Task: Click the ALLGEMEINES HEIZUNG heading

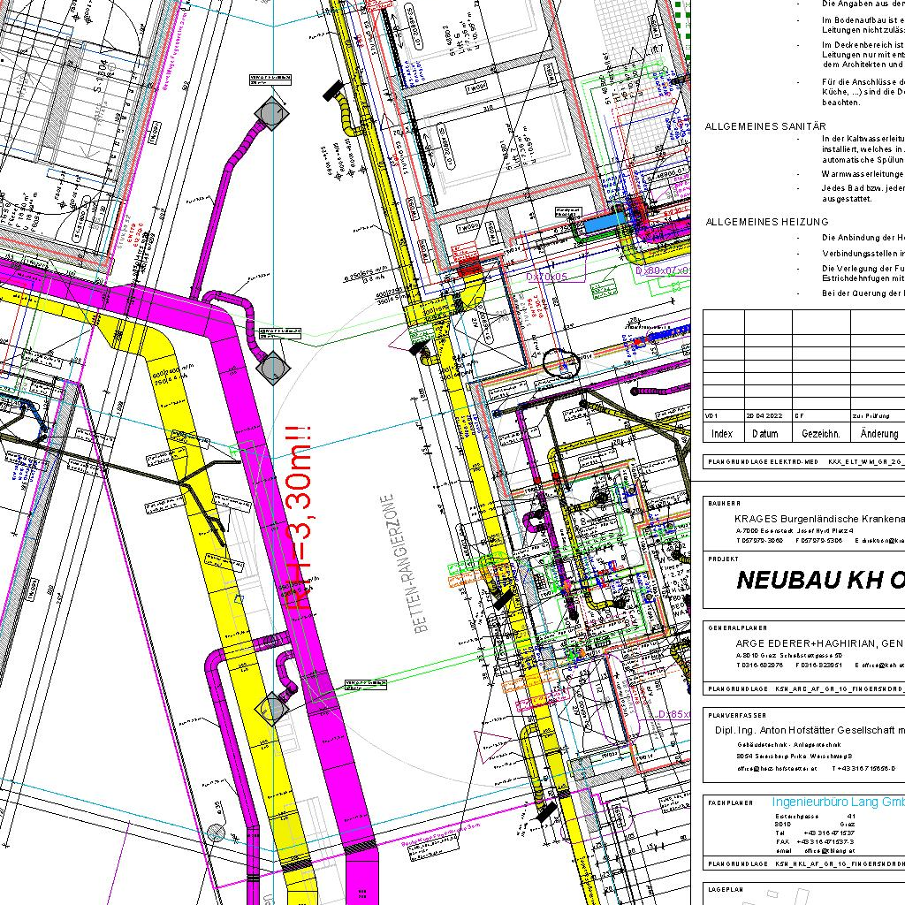Action: [x=766, y=222]
